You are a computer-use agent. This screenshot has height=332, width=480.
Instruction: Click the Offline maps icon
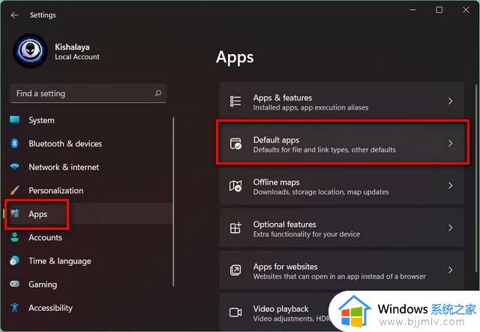pos(235,186)
